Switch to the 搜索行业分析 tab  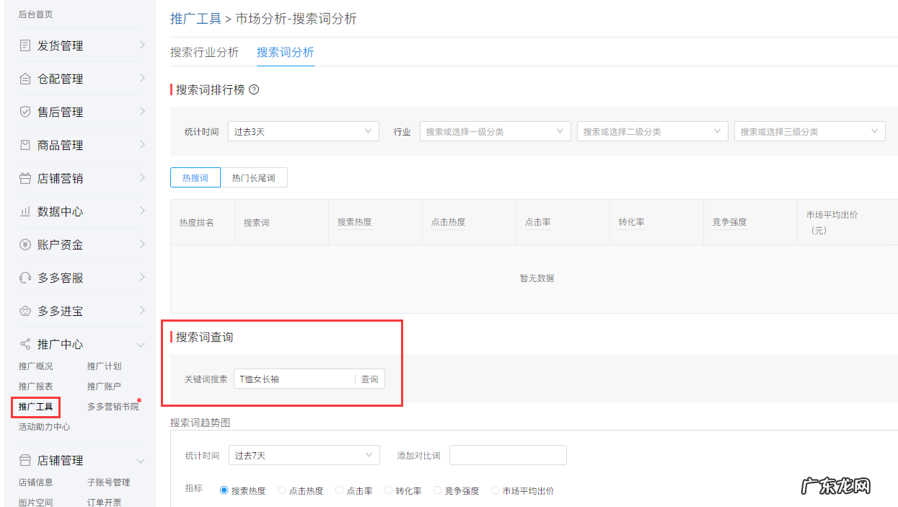(204, 52)
